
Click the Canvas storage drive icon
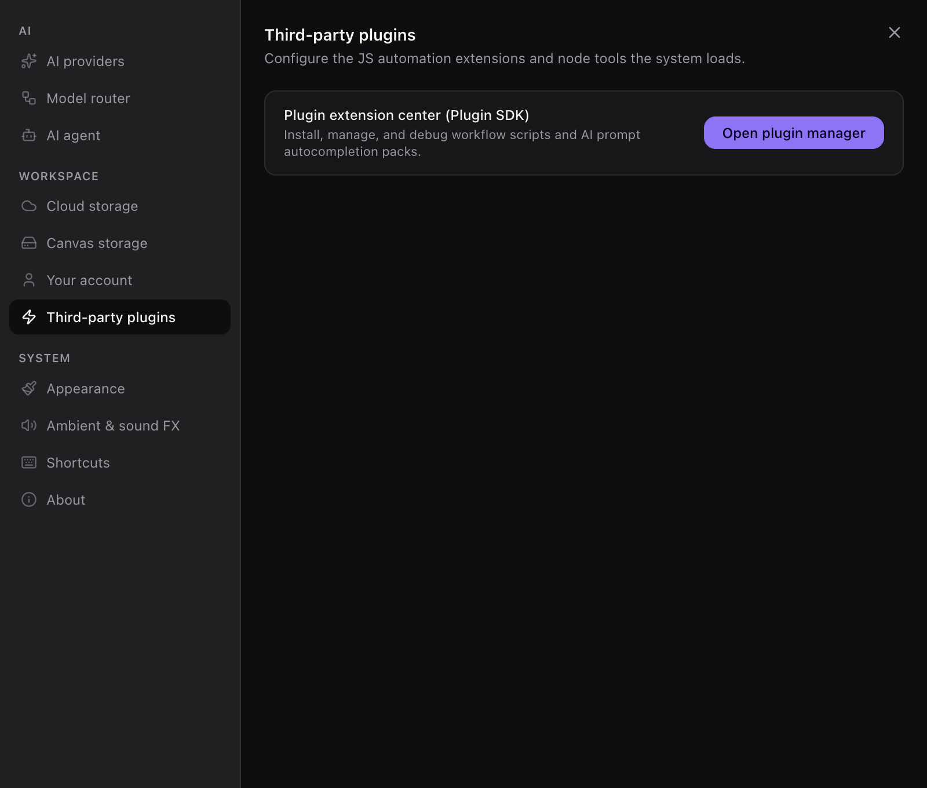29,243
